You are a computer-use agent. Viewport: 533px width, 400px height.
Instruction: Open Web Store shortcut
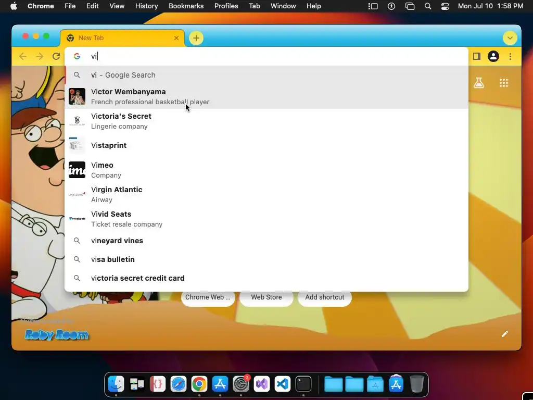pos(266,297)
